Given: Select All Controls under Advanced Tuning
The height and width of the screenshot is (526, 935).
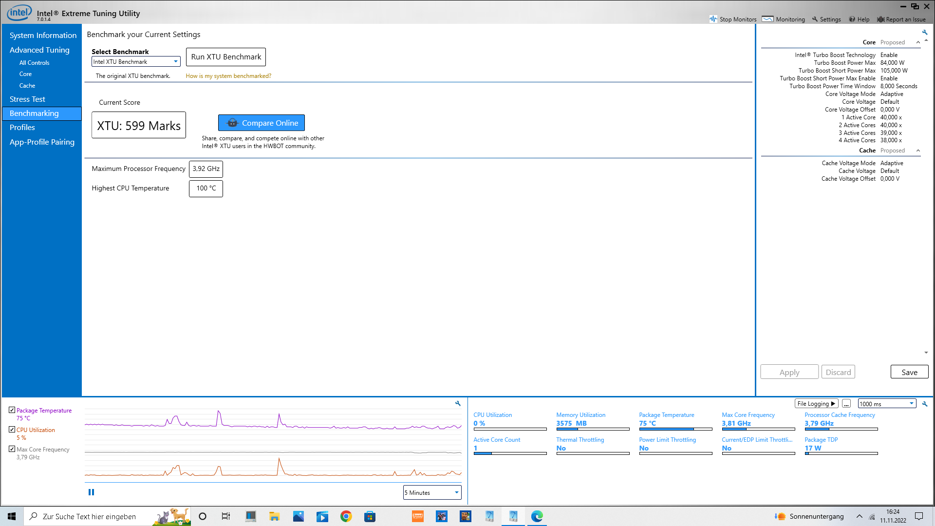Looking at the screenshot, I should tap(34, 63).
